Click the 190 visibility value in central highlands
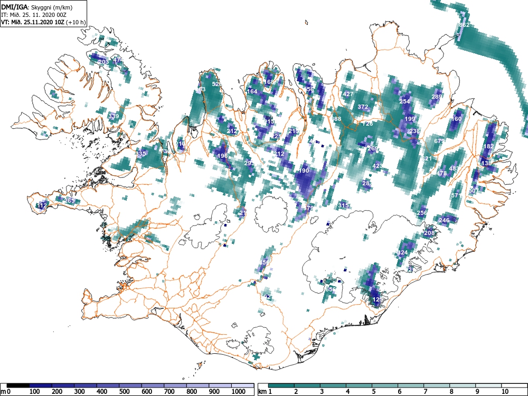 point(304,171)
